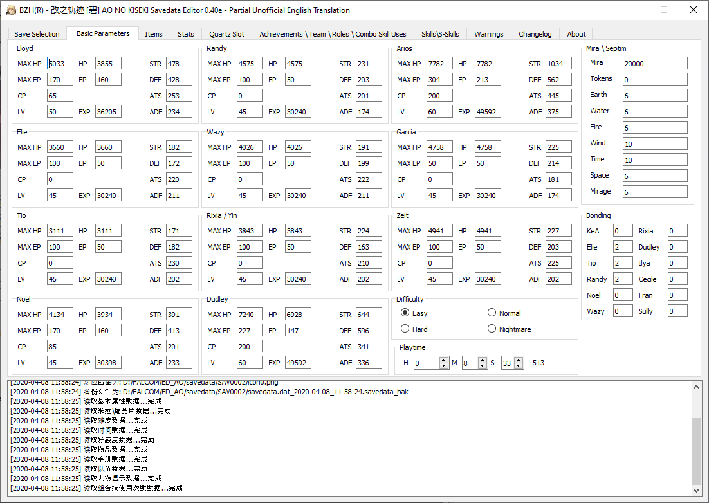Click Tio's MAX HP field
709x503 pixels.
pos(60,231)
